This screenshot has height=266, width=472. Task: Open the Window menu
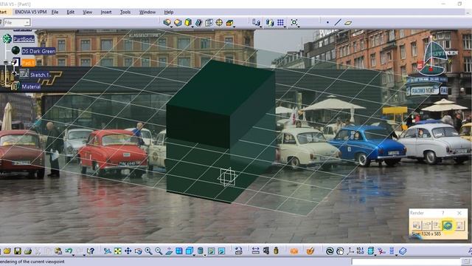pos(147,12)
